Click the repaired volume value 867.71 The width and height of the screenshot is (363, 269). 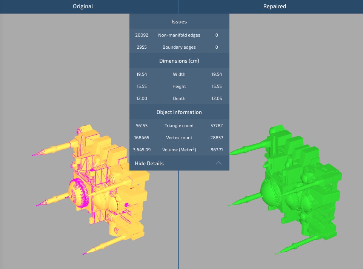217,150
